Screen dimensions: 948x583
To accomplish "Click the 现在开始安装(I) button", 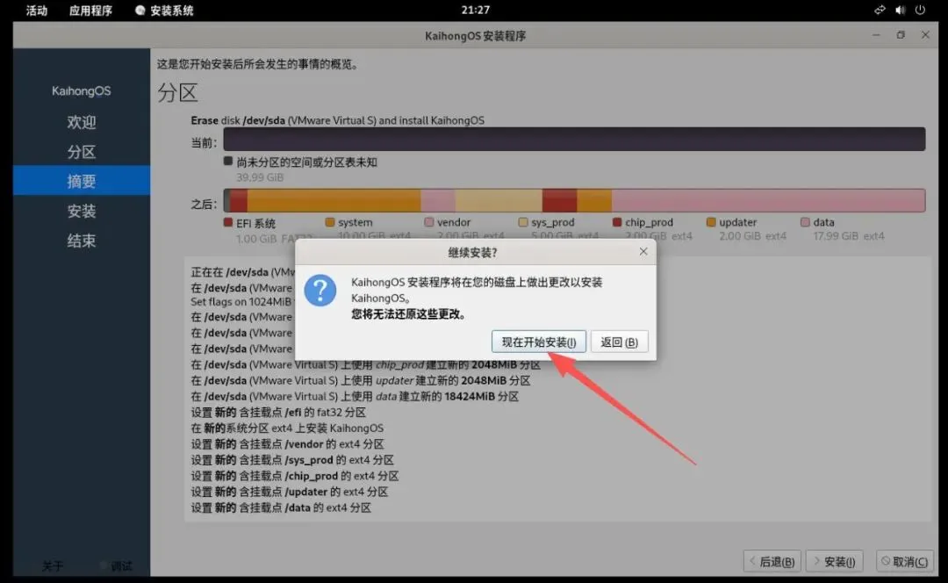I will tap(538, 342).
